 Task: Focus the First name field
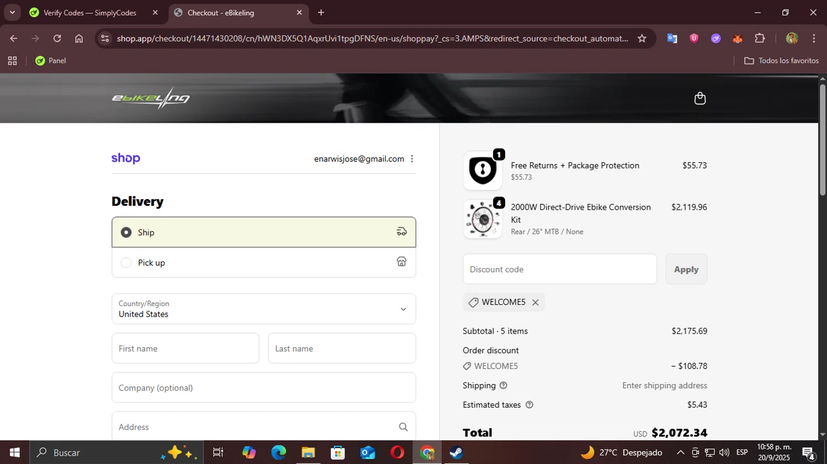point(185,348)
